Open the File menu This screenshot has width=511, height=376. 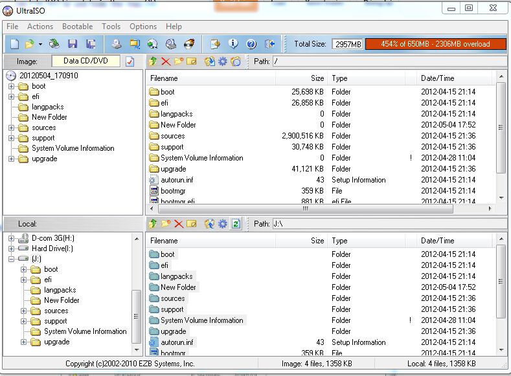tap(12, 27)
